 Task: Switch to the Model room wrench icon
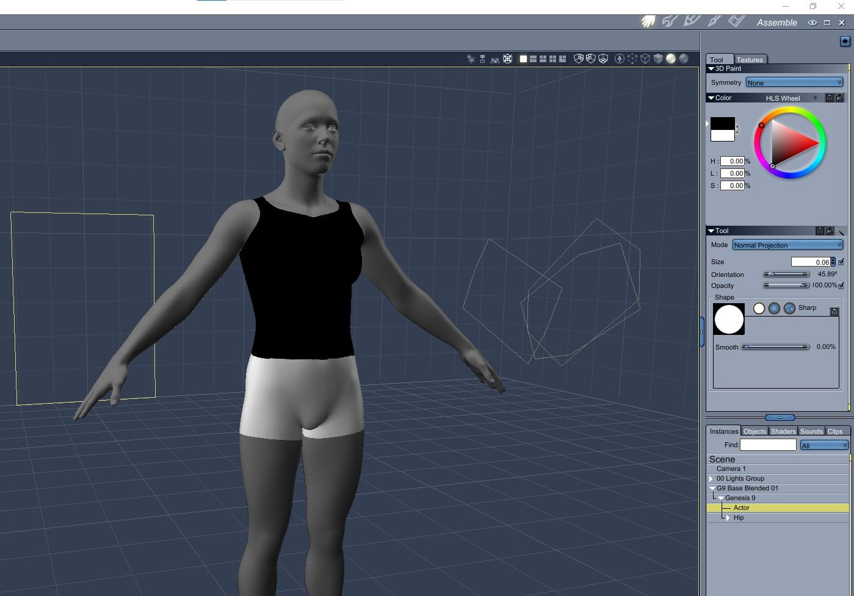pos(670,21)
